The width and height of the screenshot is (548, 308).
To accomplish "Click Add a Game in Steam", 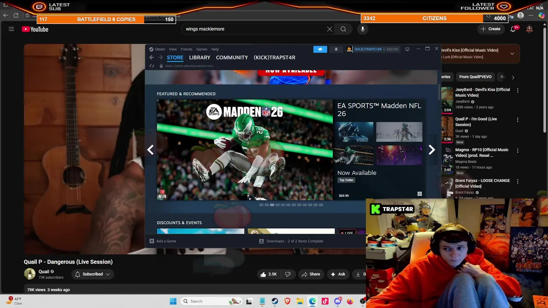I will (162, 241).
